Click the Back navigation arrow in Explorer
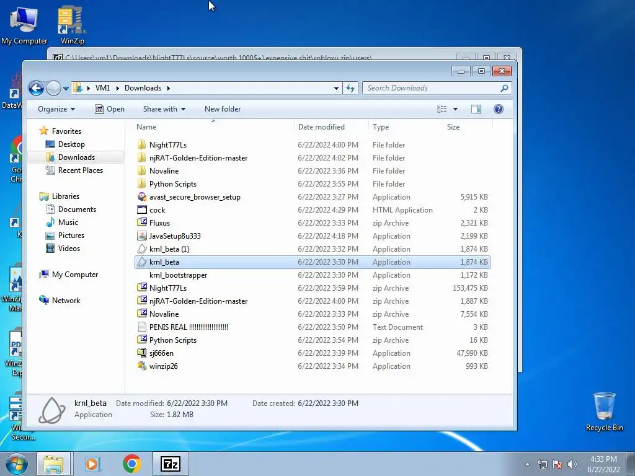The width and height of the screenshot is (635, 476). click(x=36, y=88)
